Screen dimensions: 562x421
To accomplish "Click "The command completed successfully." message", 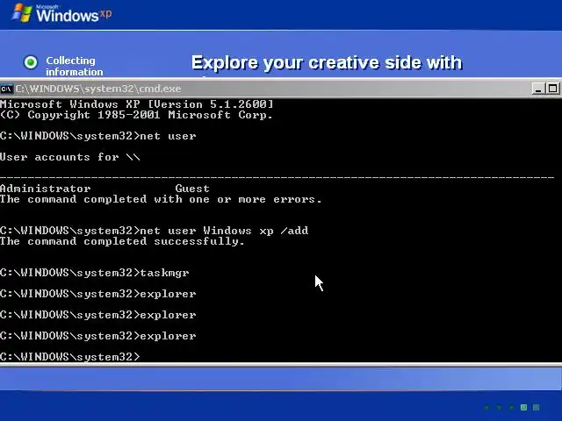I will click(x=122, y=241).
